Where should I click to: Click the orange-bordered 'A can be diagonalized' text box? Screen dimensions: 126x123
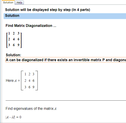coord(66,60)
